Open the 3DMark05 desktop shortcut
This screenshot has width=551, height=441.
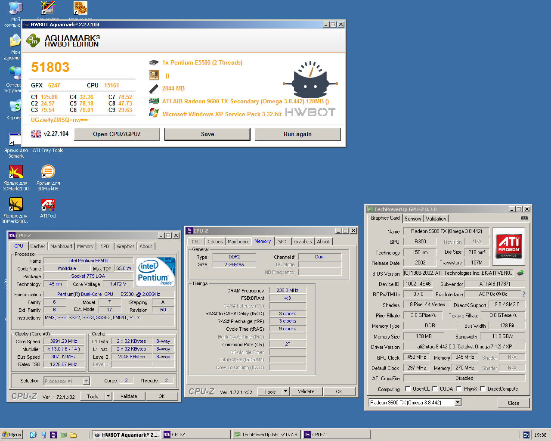pos(48,172)
